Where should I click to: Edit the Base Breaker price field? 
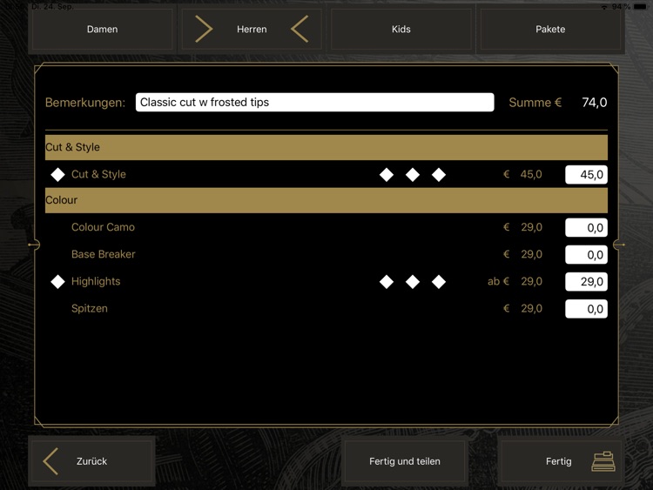[x=586, y=255]
